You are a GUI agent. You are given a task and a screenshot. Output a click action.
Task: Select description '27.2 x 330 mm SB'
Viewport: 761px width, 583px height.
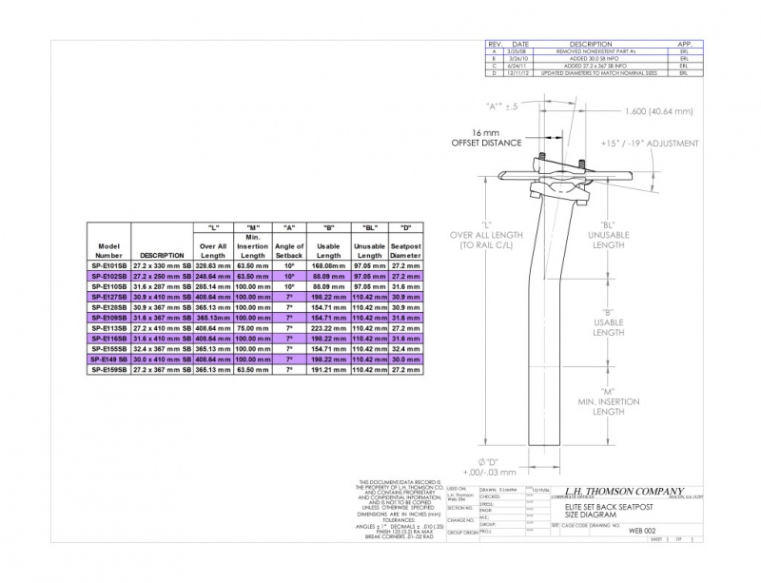click(162, 266)
